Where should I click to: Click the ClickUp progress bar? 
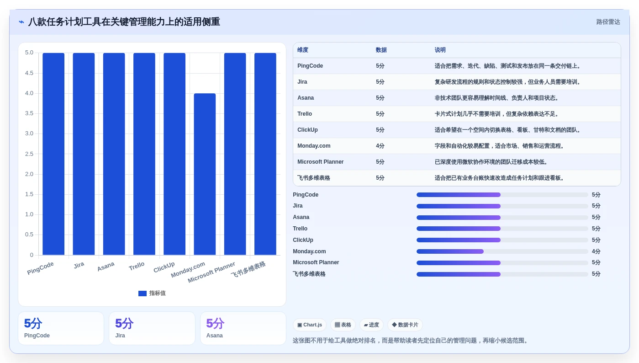[x=502, y=240]
